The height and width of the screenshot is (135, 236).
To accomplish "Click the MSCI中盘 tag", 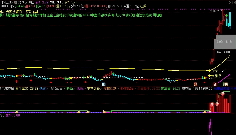I will click(x=90, y=15).
